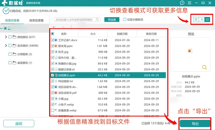Switch to list view mode
Screen dimensions: 215x130
tap(202, 20)
